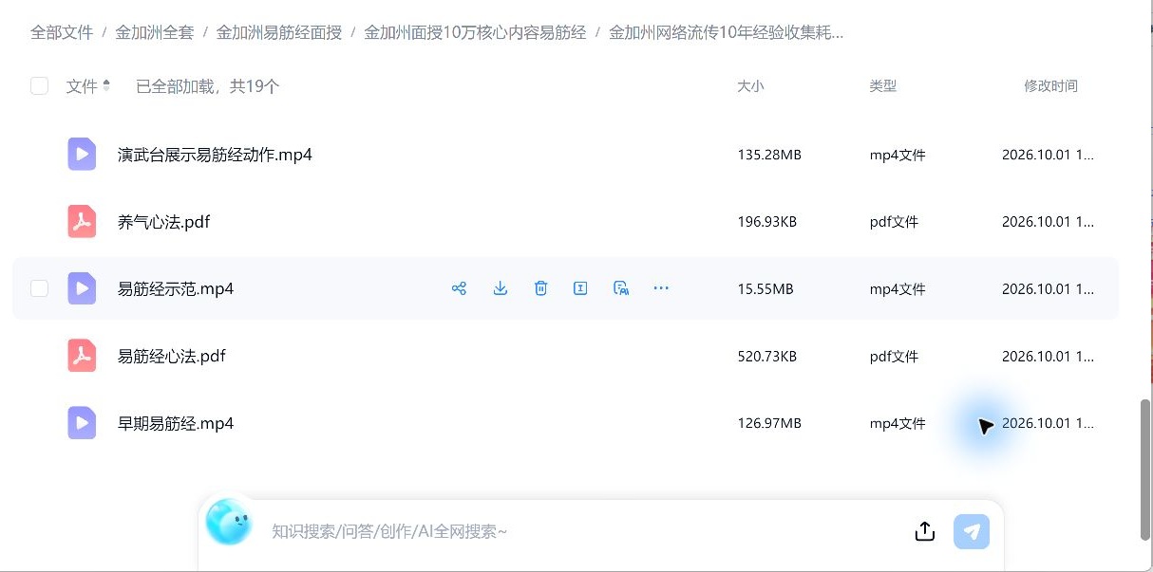Click the video icon of 早期易筋经.mp4
Viewport: 1153px width, 572px height.
click(x=82, y=423)
